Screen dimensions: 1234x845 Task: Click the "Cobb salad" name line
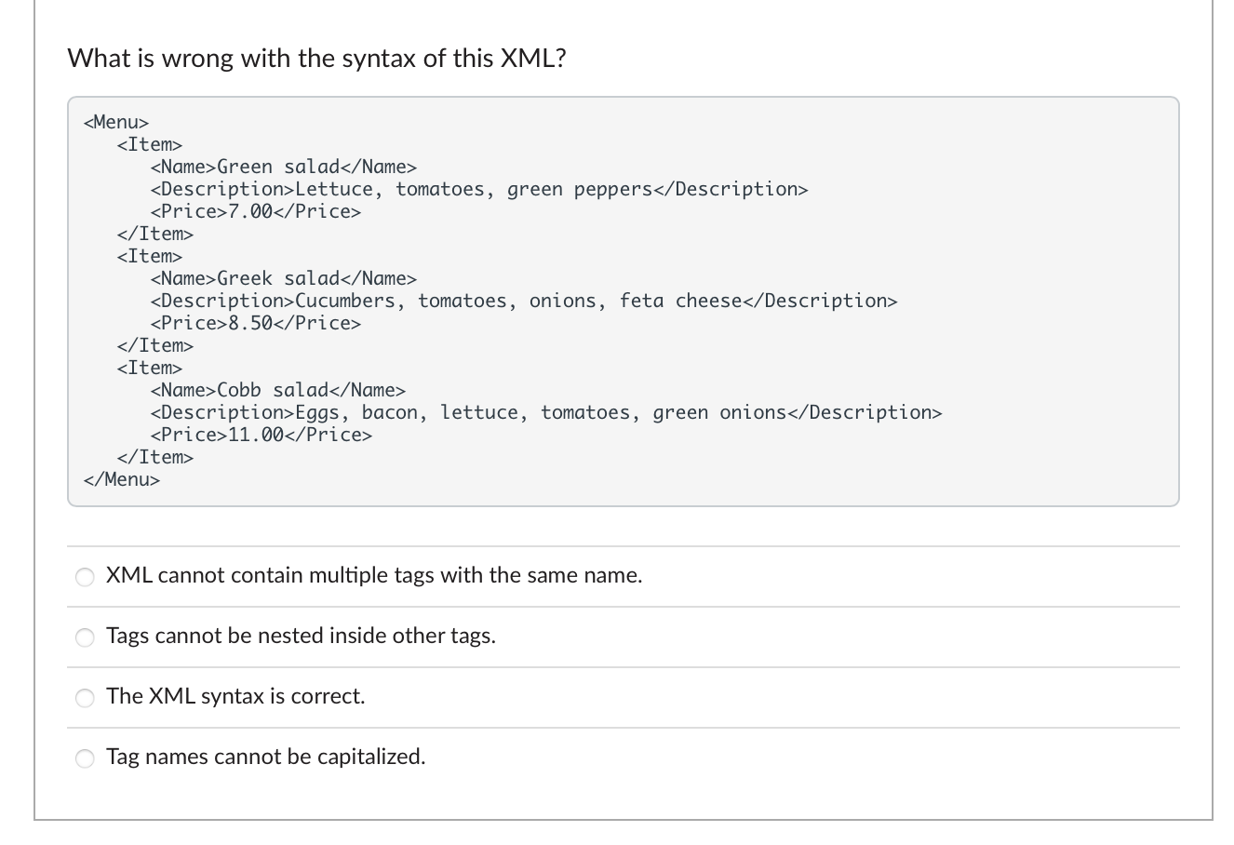(x=277, y=390)
